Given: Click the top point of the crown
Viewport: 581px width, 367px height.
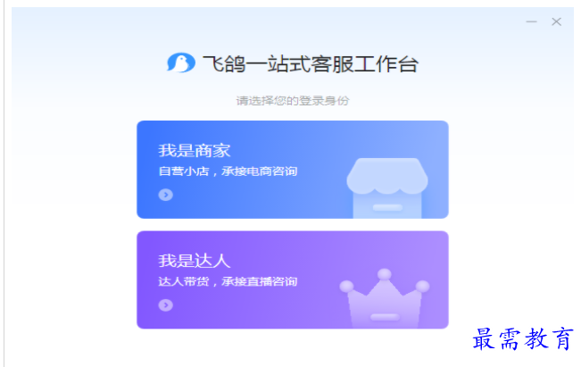Looking at the screenshot, I should [x=385, y=274].
